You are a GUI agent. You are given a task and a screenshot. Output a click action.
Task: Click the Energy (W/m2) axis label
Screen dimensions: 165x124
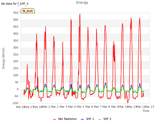[3, 58]
